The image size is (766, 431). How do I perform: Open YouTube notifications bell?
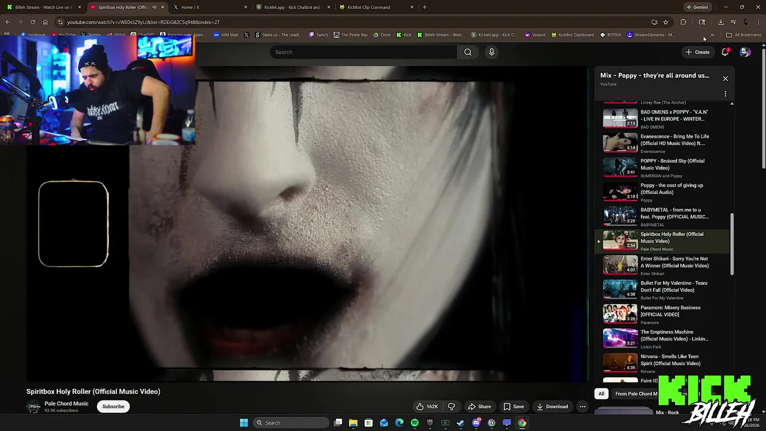tap(725, 52)
